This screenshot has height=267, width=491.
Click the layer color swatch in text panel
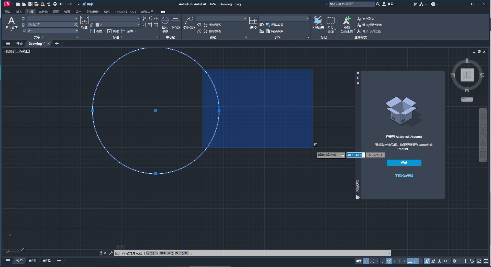click(97, 25)
